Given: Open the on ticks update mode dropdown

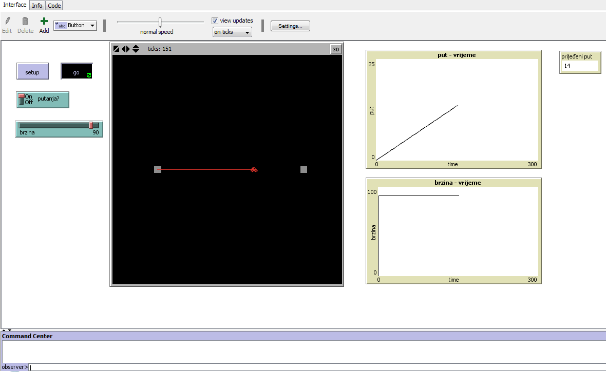Looking at the screenshot, I should click(232, 32).
